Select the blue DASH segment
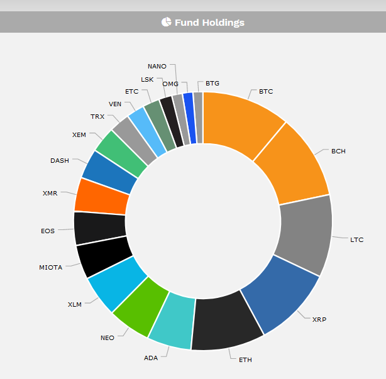Screen dimensions: 386x379 click(x=109, y=173)
